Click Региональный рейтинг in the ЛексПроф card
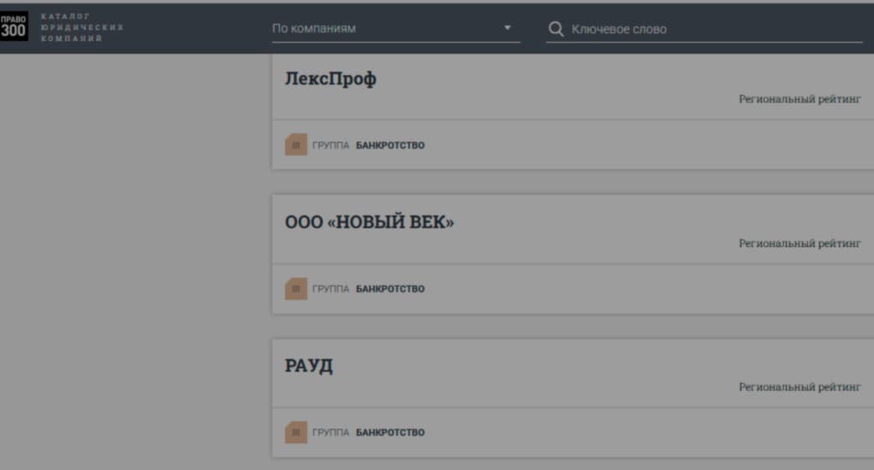 [800, 99]
